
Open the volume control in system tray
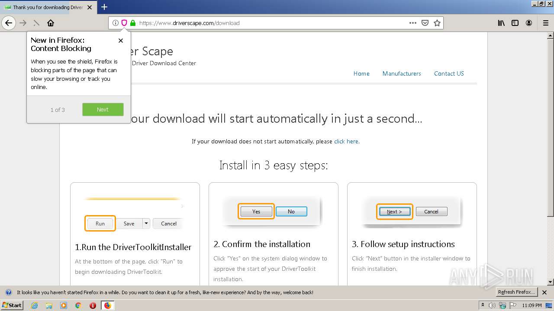pos(493,305)
